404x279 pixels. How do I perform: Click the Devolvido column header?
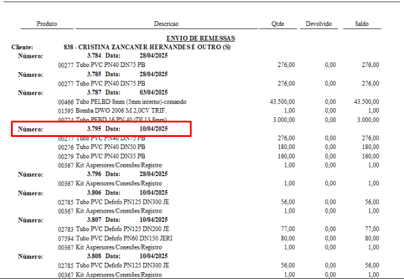319,24
